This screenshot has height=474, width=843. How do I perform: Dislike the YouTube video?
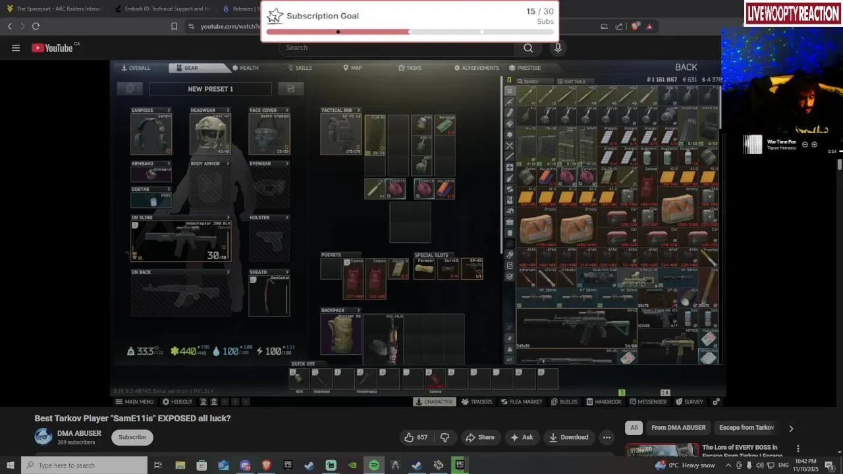pos(445,437)
